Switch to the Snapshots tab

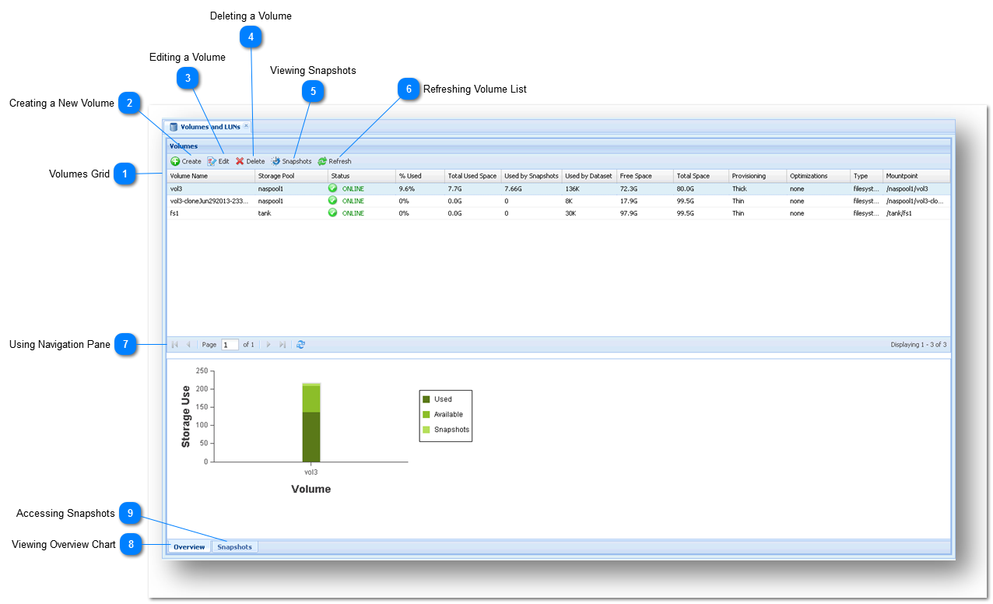point(234,546)
